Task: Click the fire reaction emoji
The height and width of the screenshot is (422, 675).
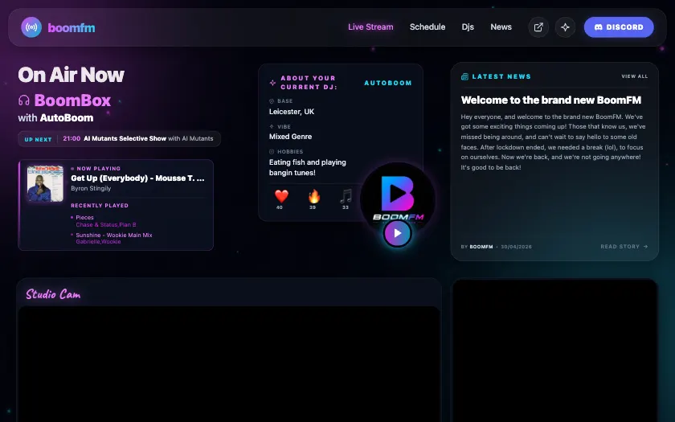Action: coord(314,196)
